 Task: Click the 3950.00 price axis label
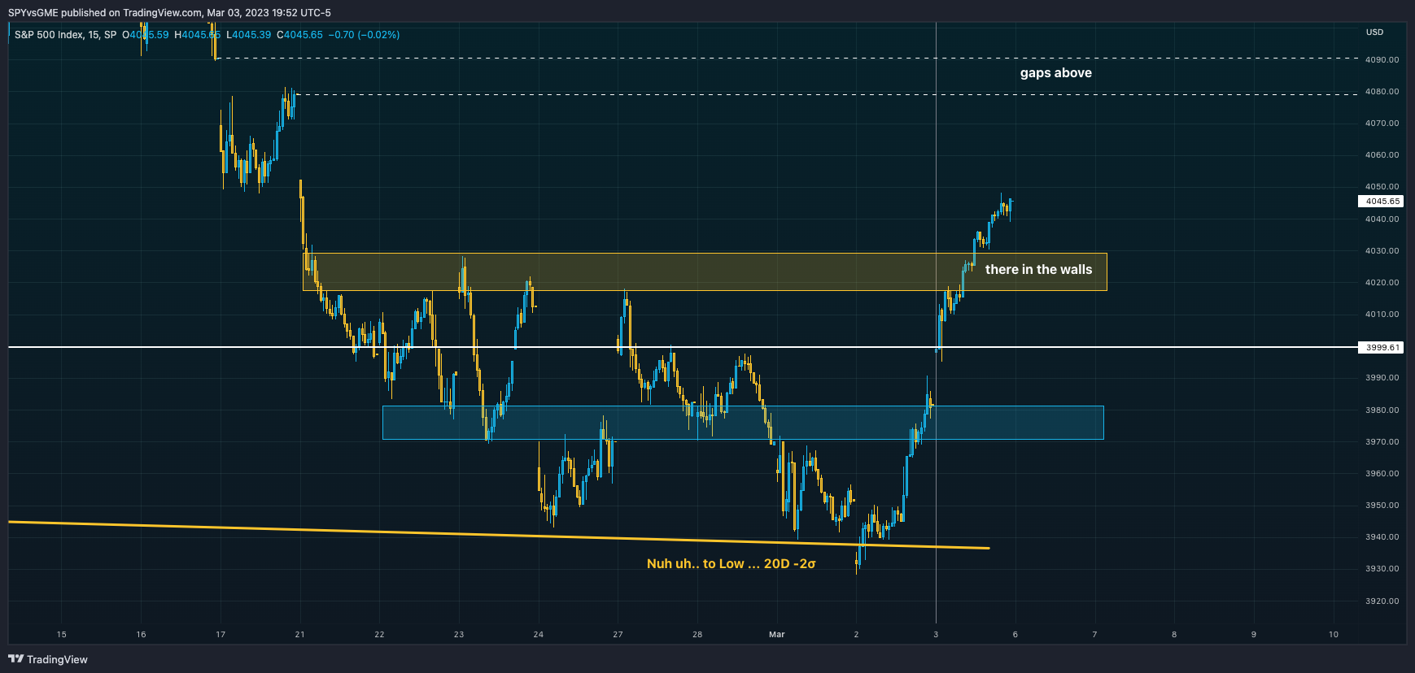(1382, 506)
